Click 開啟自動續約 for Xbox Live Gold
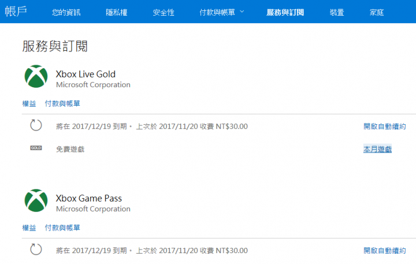This screenshot has width=416, height=264. pos(384,127)
